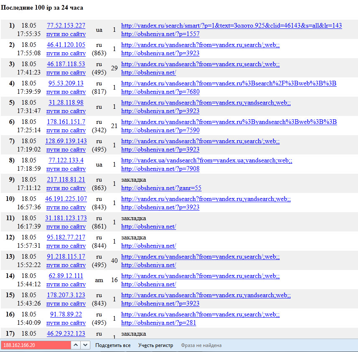Open obsheniya.net/?p=3923 link in row 15
358x352 pixels.
pos(160,303)
